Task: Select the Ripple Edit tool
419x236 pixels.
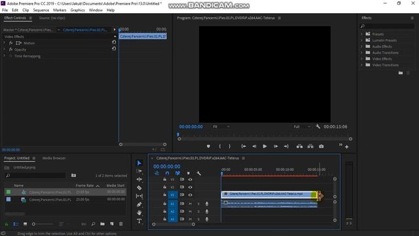Action: (x=139, y=179)
